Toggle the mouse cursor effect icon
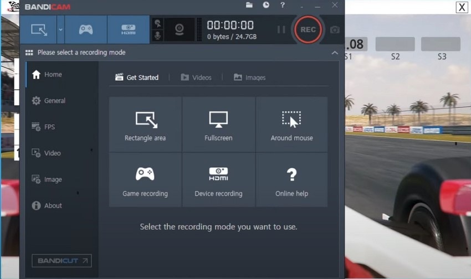471x279 pixels. tap(158, 23)
